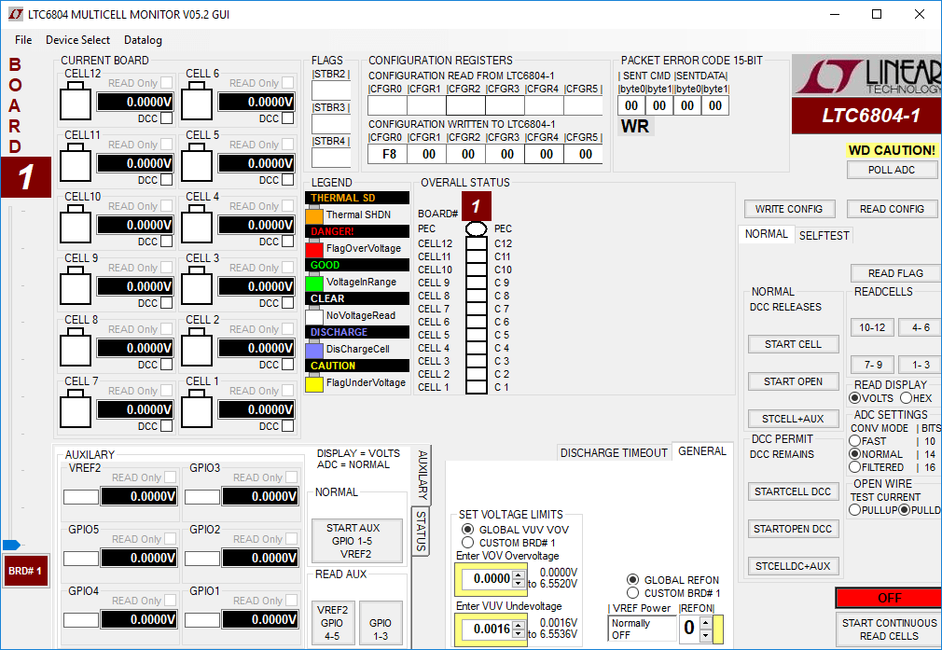Image resolution: width=942 pixels, height=650 pixels.
Task: Click the WRITE CONFIG button
Action: pos(789,209)
